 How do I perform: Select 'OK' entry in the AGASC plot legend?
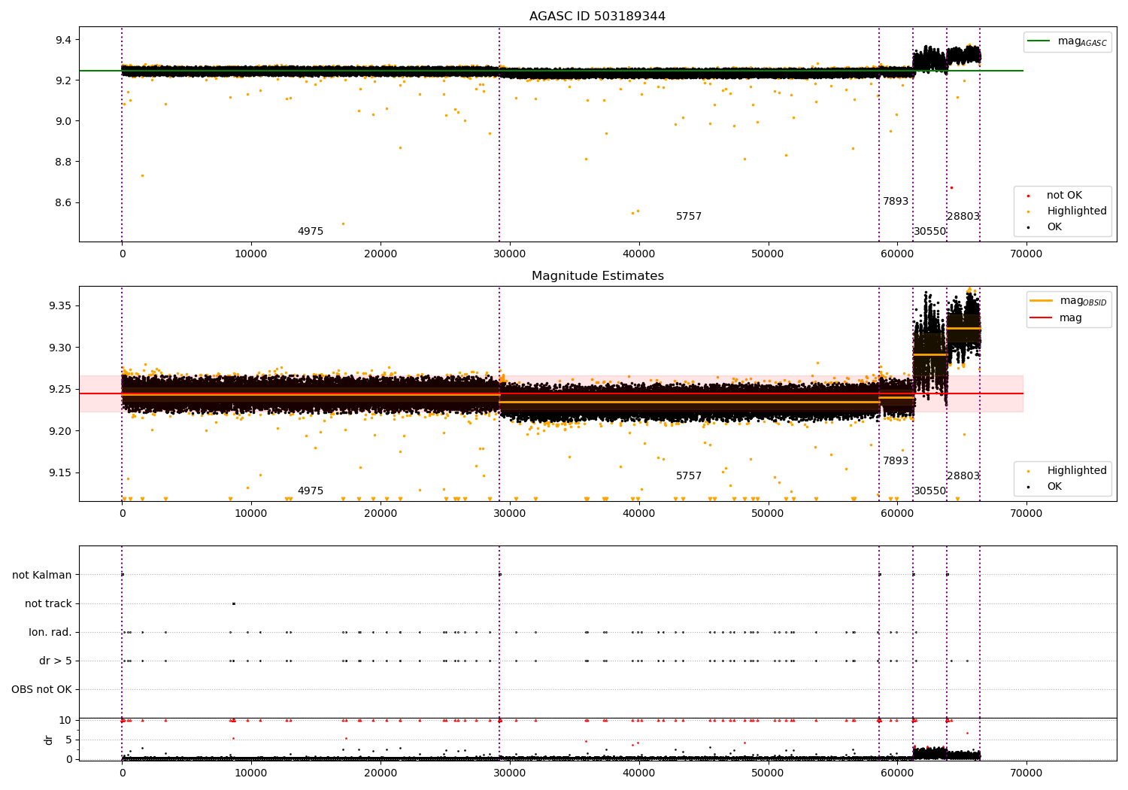[1054, 227]
